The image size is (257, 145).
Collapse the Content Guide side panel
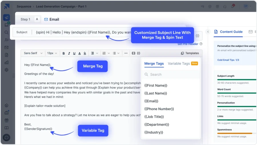click(x=208, y=32)
